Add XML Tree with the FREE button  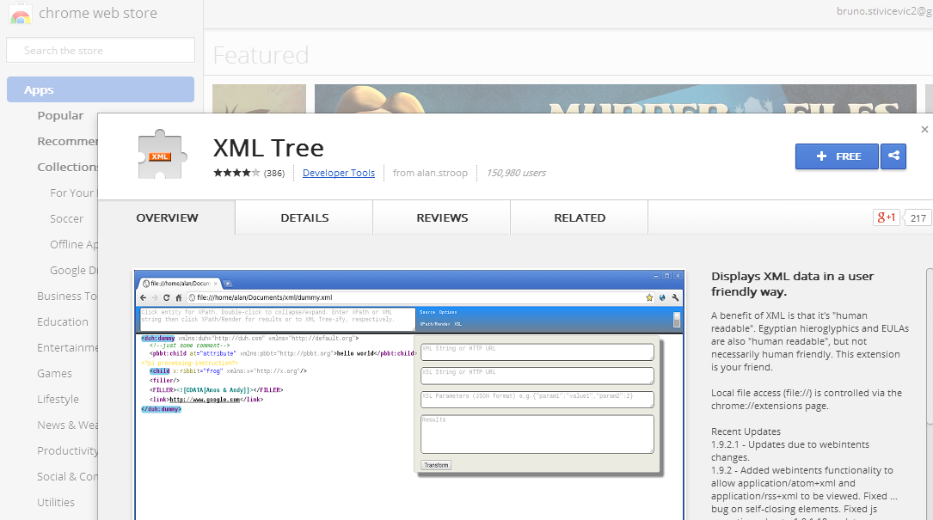(837, 156)
